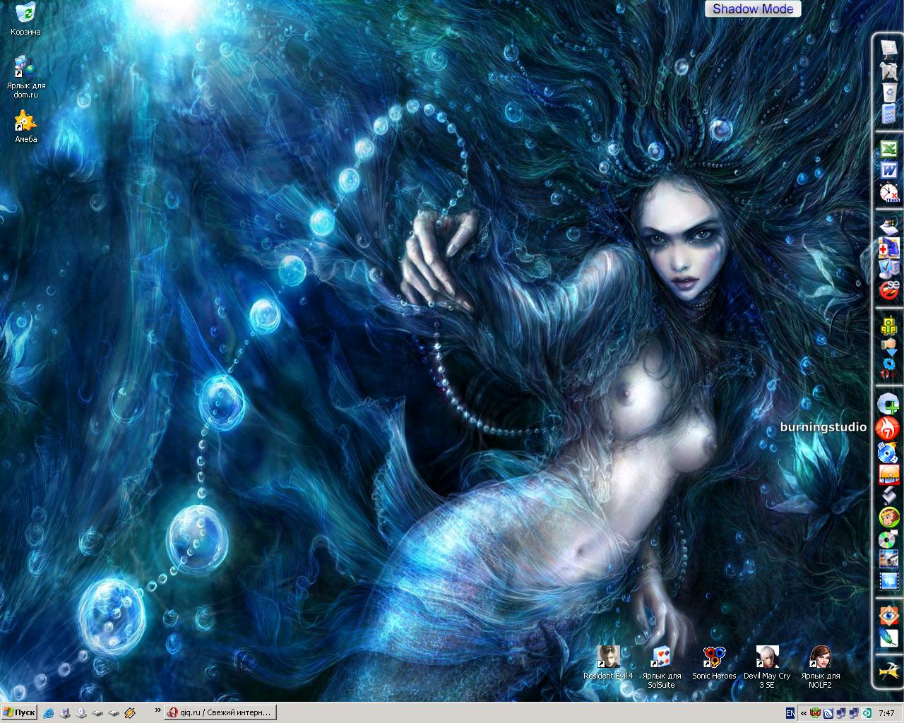Open the SolSuite solitaire shortcut
Viewport: 904px width, 723px height.
click(662, 667)
